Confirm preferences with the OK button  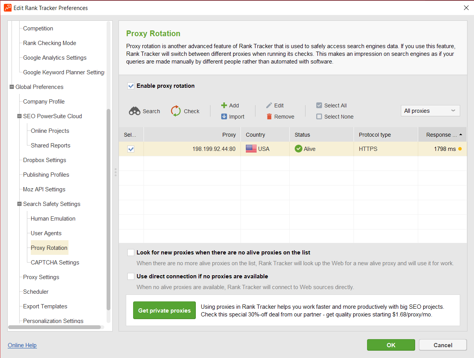coord(391,345)
